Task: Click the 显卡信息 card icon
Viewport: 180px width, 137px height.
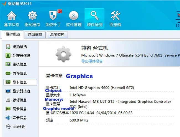Action: tap(8, 82)
